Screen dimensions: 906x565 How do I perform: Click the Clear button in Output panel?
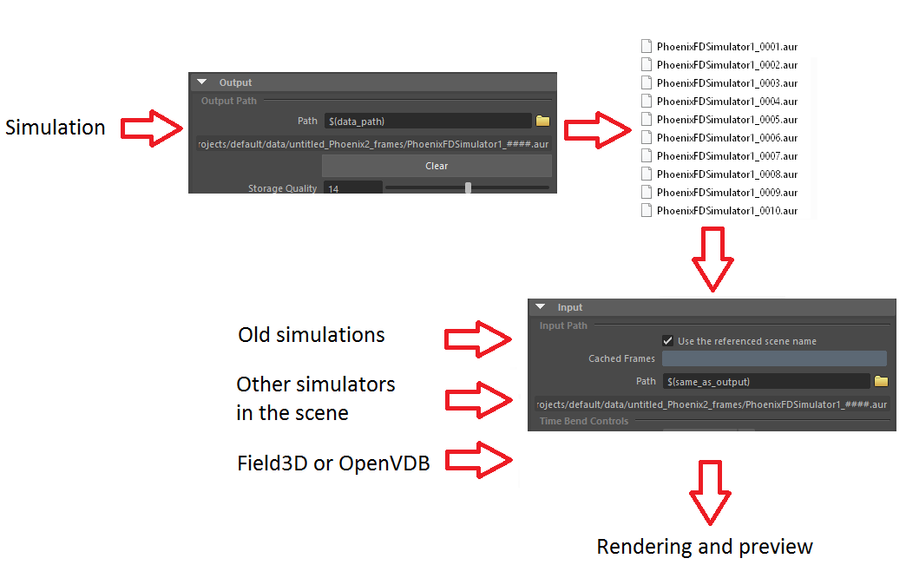[x=437, y=166]
